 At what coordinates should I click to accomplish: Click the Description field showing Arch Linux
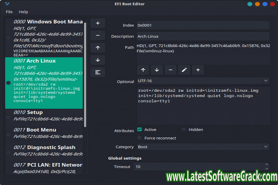tap(203, 36)
